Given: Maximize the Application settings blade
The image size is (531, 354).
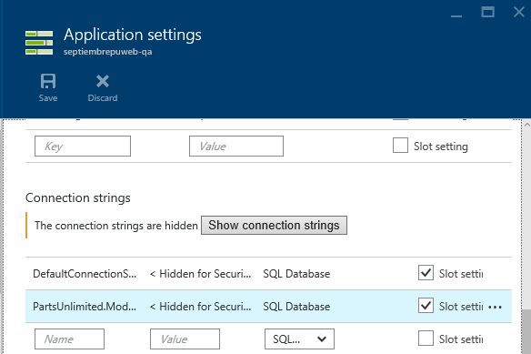Looking at the screenshot, I should click(x=487, y=12).
